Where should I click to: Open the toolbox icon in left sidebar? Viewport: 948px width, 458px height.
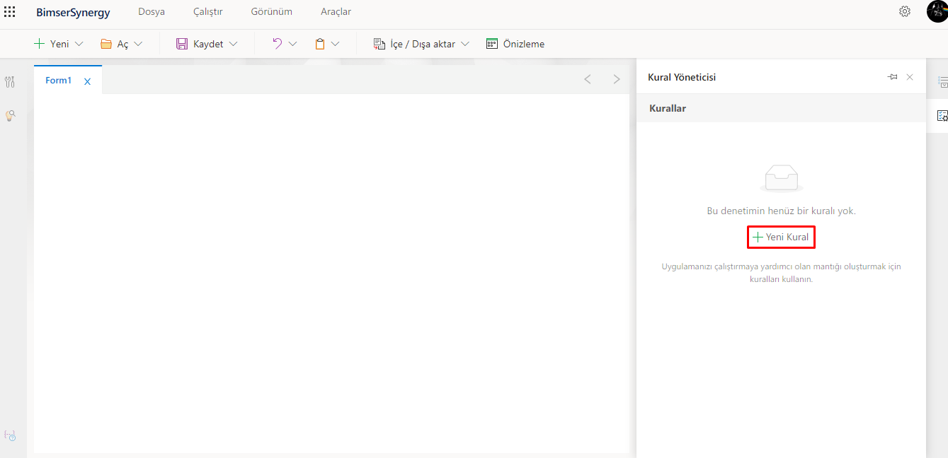point(10,82)
